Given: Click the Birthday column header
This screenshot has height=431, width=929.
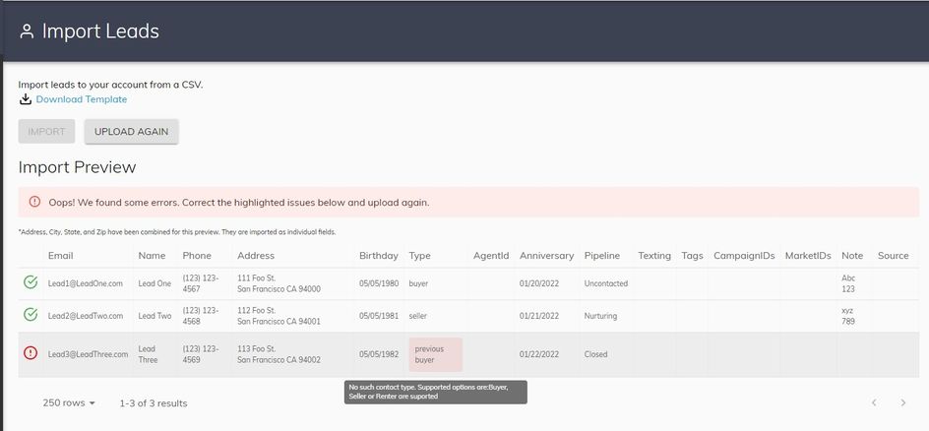Looking at the screenshot, I should pos(379,256).
